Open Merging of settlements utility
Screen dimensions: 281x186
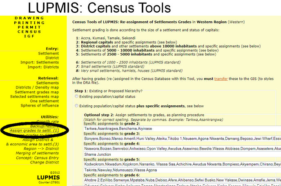[x=37, y=153]
